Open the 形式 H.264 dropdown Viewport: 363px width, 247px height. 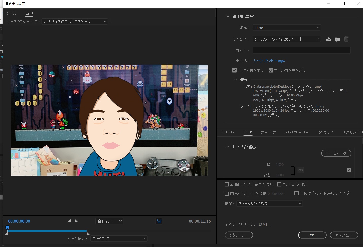pyautogui.click(x=287, y=27)
